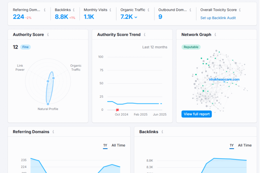Click info icon next to Outbound Domains metric
Viewport: 260px width, 173px height.
(190, 10)
